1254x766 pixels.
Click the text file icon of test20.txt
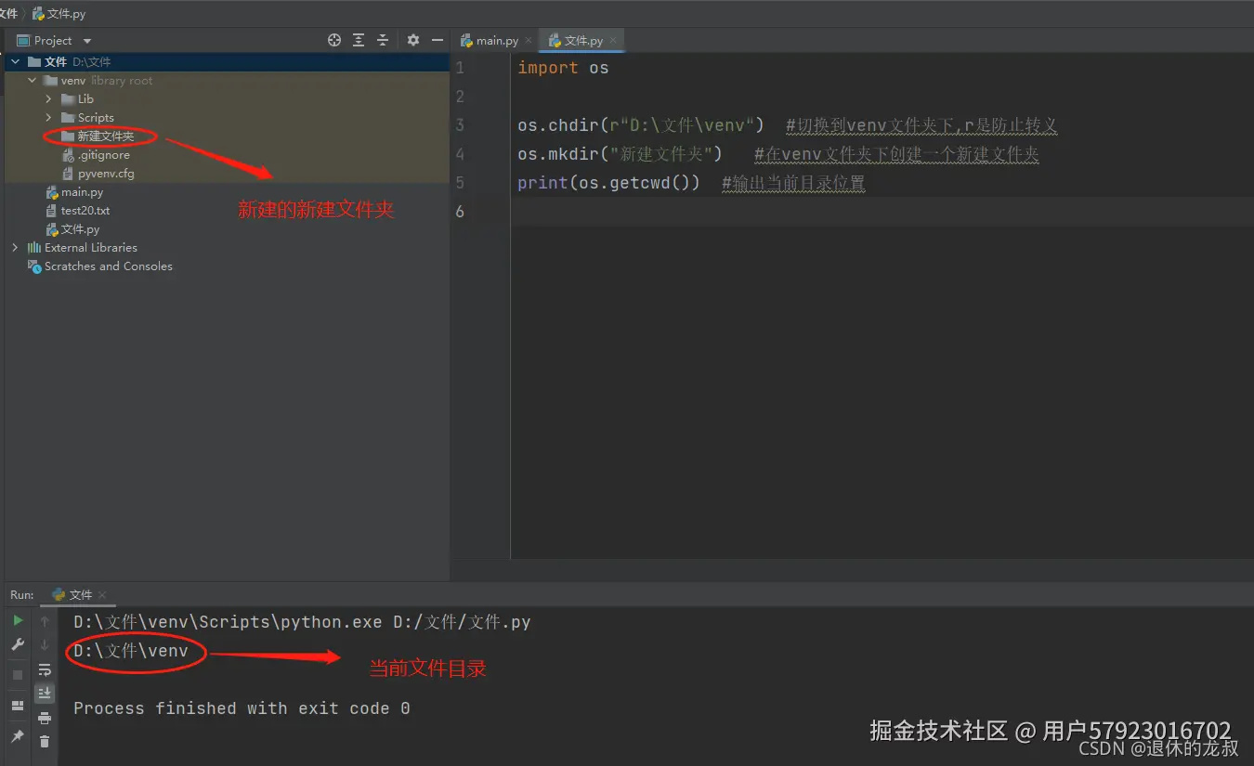coord(52,211)
